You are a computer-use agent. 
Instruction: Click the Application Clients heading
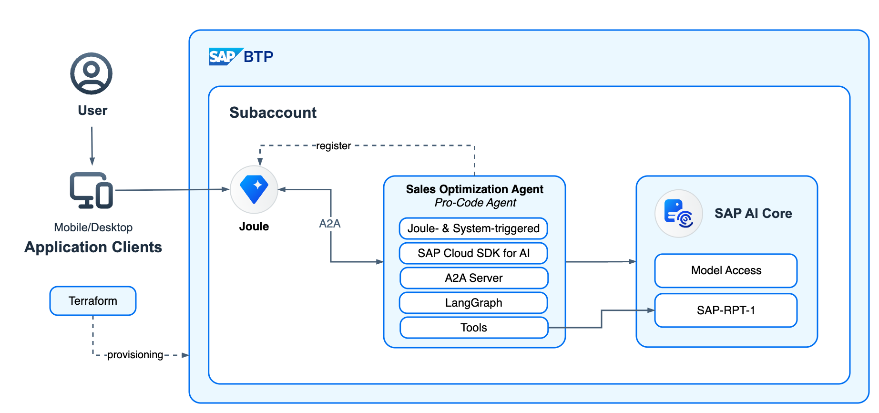coord(93,247)
